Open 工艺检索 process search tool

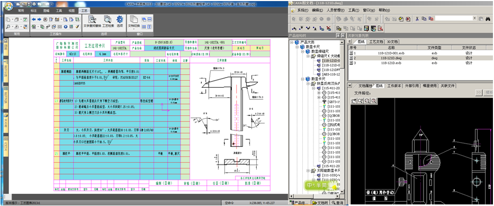point(107,21)
